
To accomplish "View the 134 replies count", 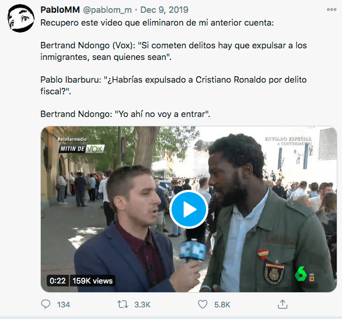I will [64, 304].
